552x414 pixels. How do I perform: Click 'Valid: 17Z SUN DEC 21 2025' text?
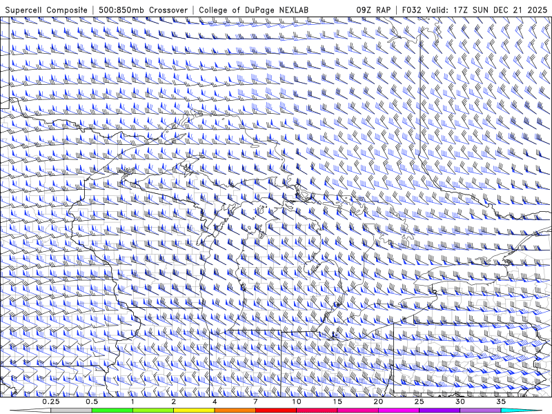tap(486, 10)
